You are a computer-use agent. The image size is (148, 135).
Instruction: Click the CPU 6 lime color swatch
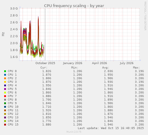click(x=5, y=93)
